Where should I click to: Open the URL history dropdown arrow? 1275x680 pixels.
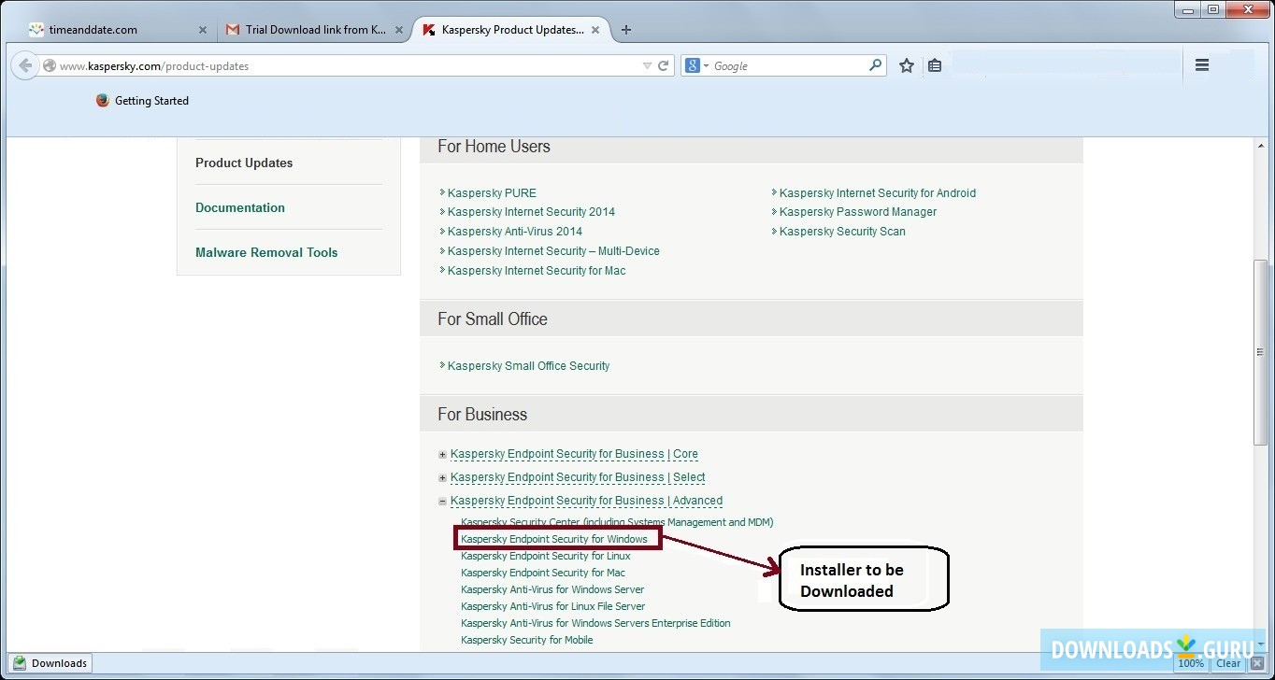pos(647,66)
